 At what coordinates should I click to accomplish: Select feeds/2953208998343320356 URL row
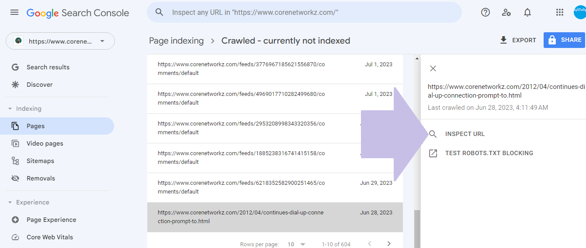[x=275, y=128]
